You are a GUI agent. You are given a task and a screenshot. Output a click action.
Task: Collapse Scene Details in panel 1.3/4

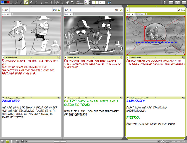click(x=3, y=57)
